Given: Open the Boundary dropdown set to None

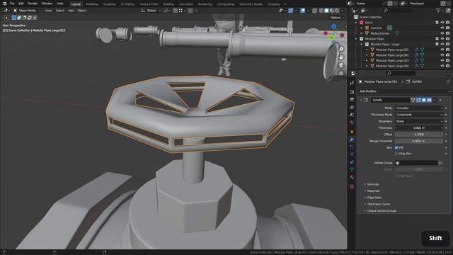Looking at the screenshot, I should (418, 121).
